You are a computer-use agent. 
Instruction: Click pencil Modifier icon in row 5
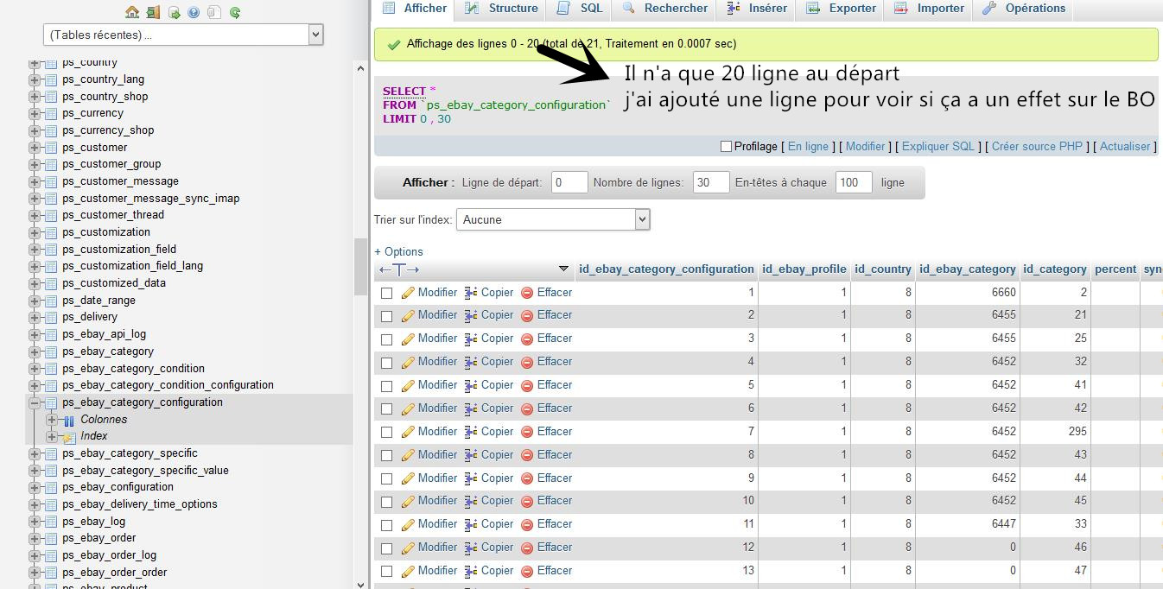tap(408, 385)
